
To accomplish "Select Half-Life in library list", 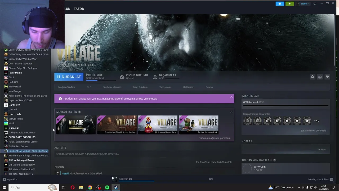I will tap(13, 82).
